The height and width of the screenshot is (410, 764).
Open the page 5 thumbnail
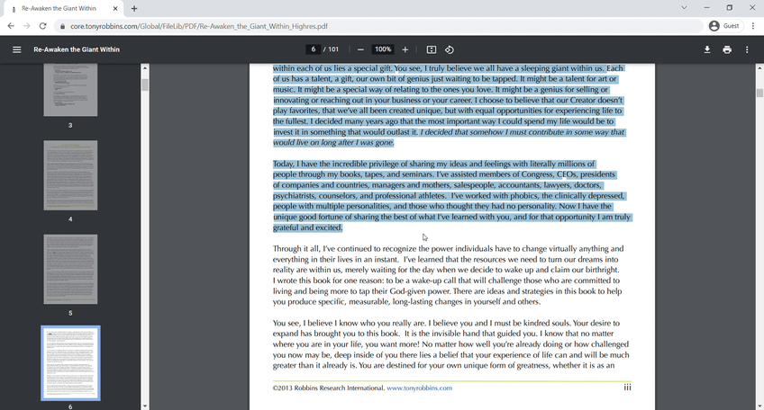70,270
